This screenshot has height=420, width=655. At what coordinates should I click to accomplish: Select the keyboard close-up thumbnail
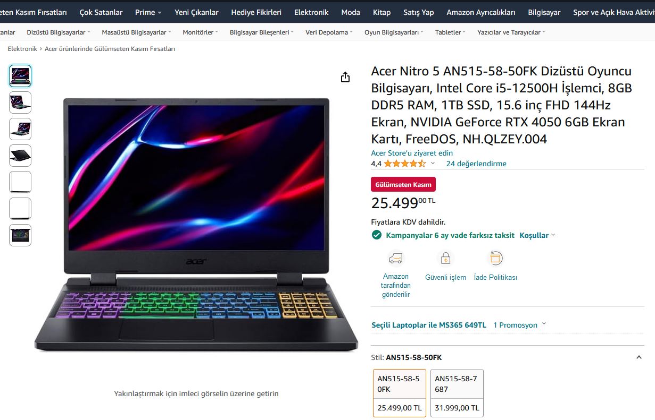(x=20, y=235)
